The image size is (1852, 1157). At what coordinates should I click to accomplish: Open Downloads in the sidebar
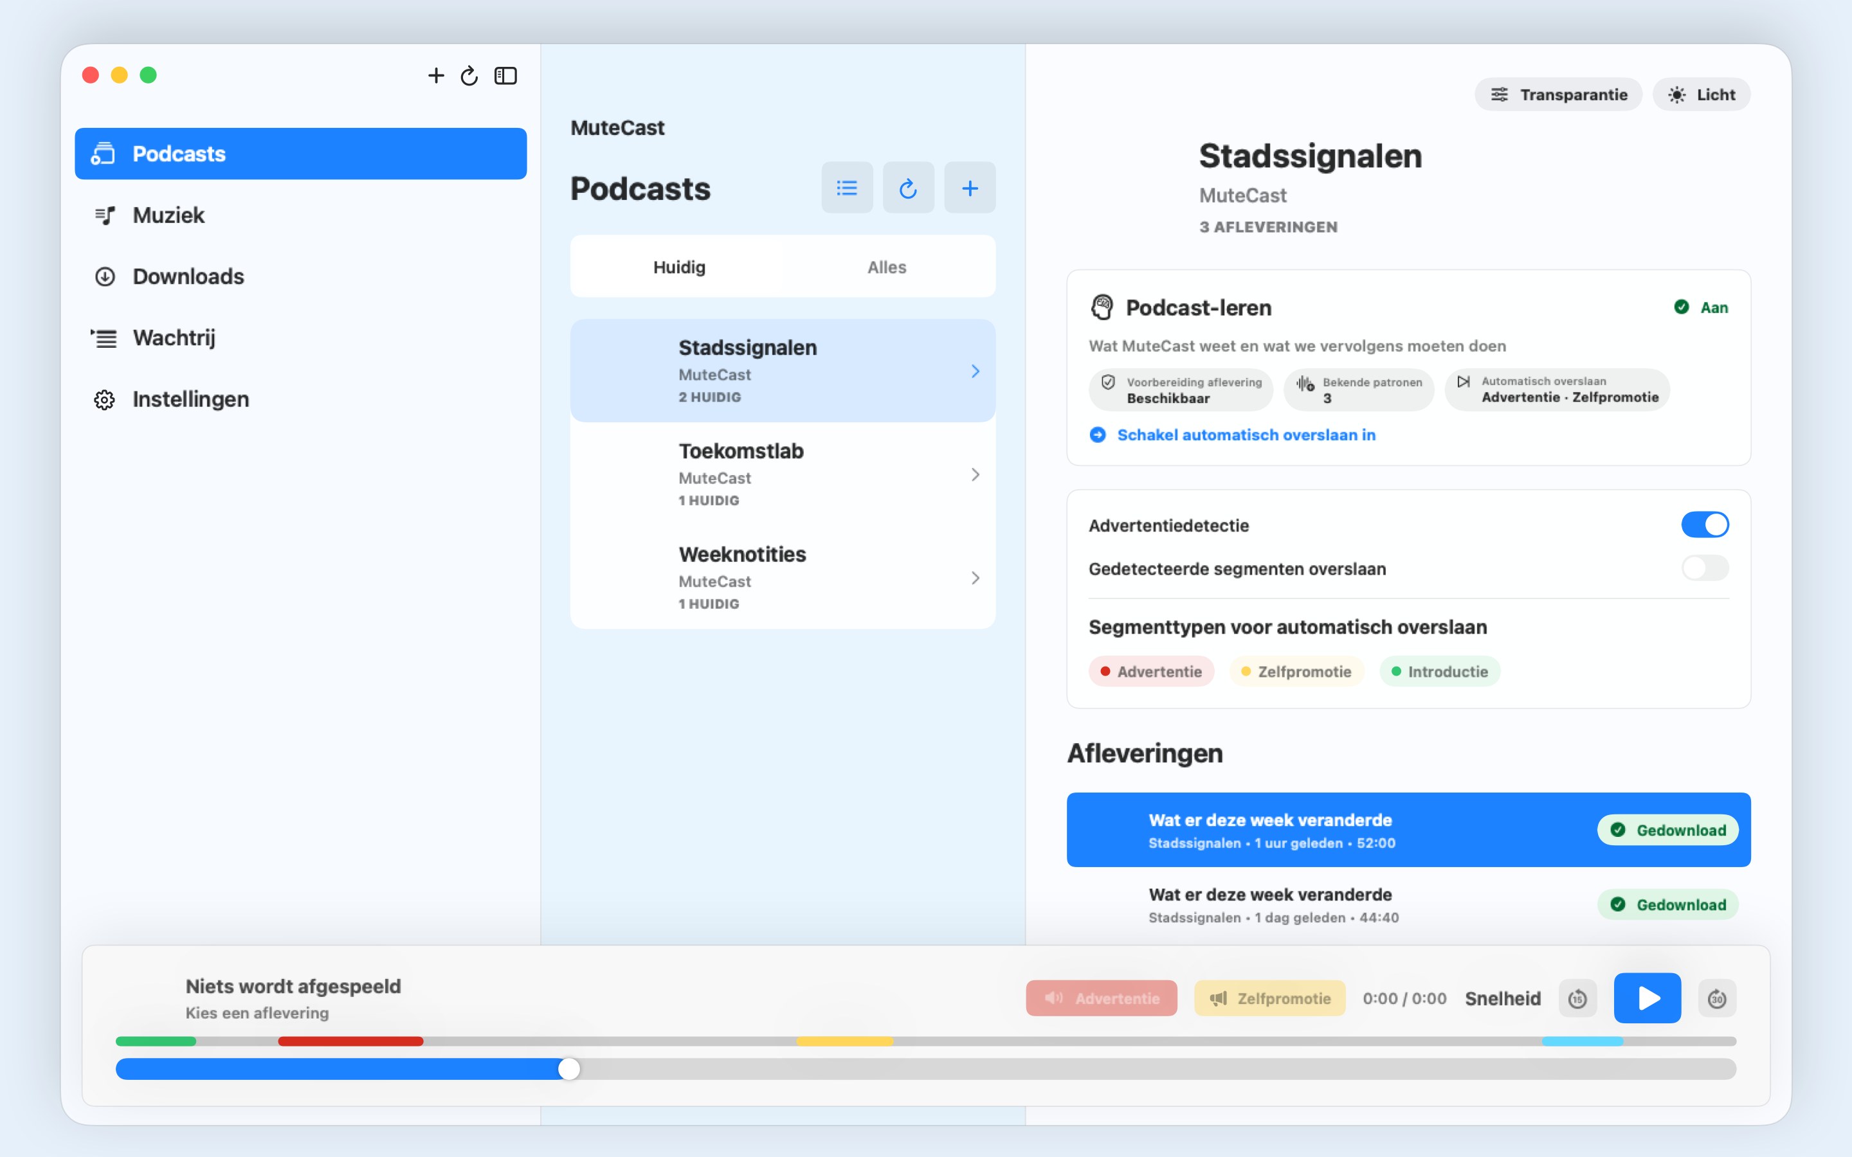tap(301, 276)
